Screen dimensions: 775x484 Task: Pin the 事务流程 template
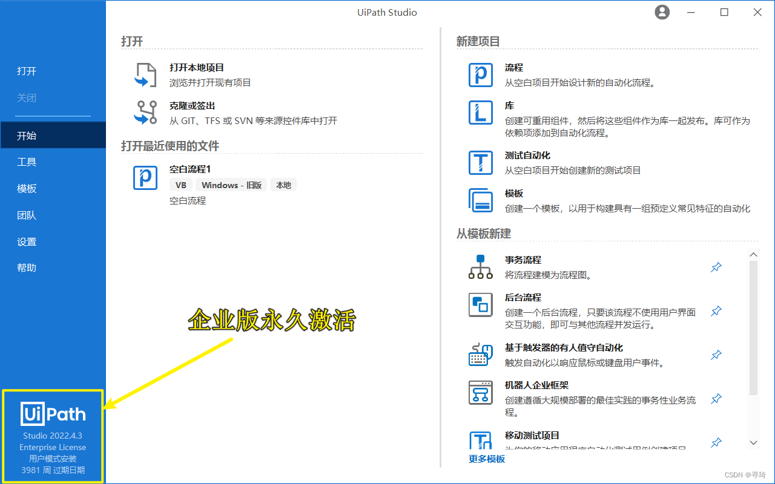[x=716, y=267]
